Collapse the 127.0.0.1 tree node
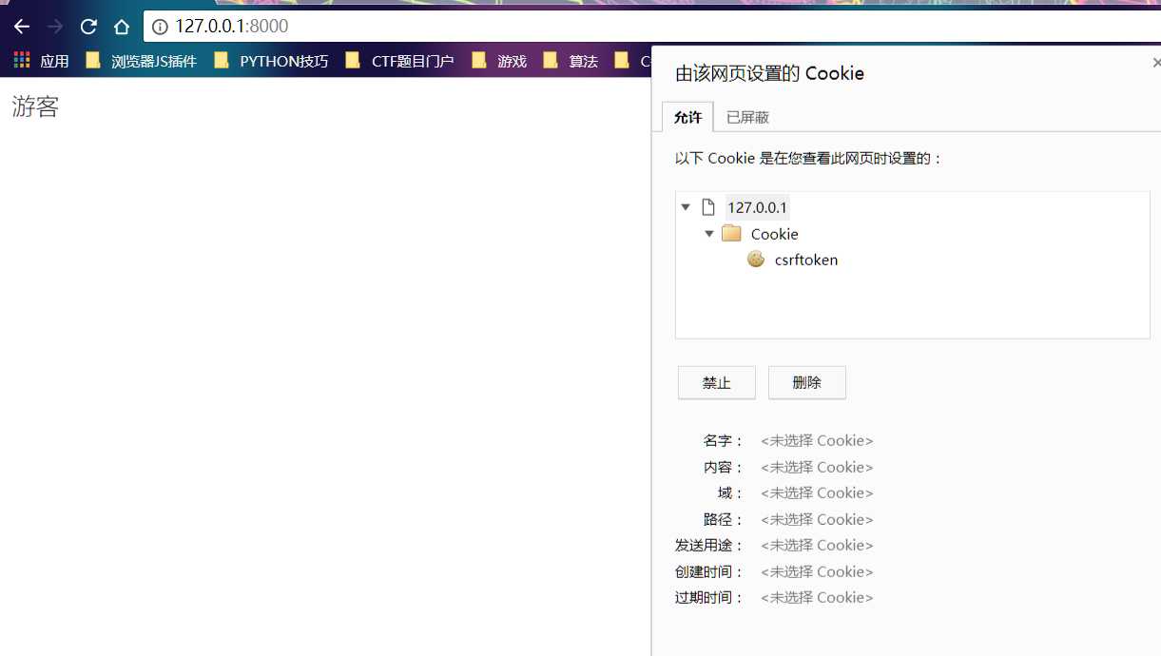The image size is (1161, 656). pyautogui.click(x=686, y=206)
